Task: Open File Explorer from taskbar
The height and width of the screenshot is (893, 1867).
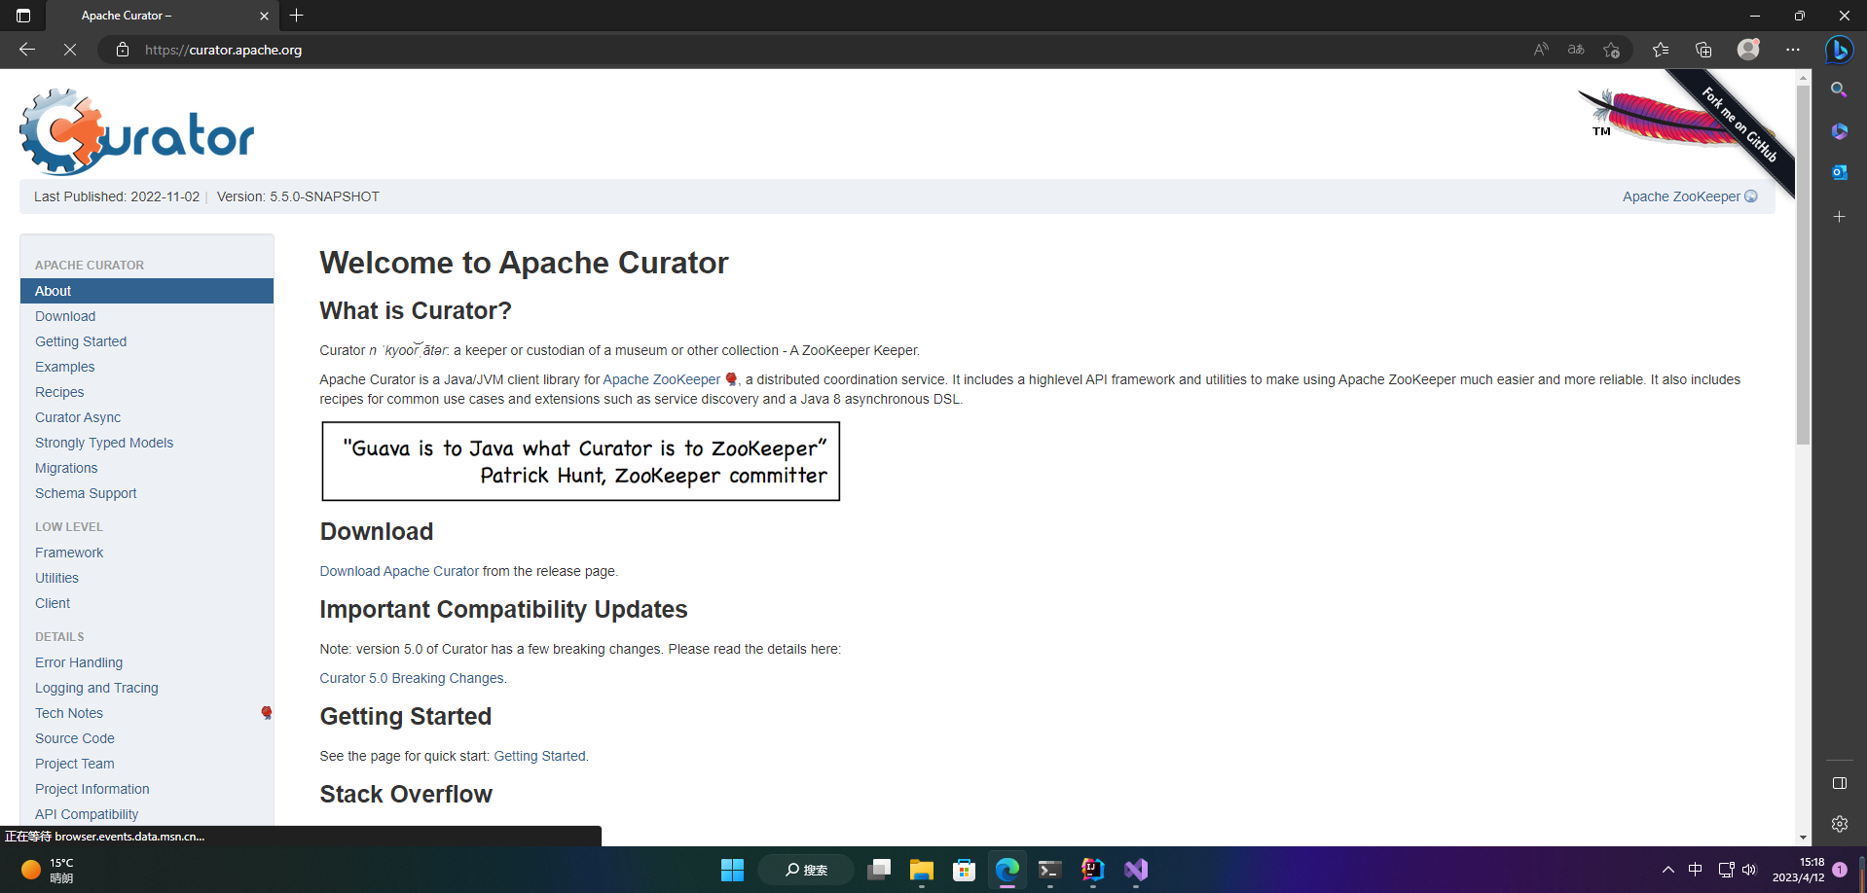Action: pos(921,870)
